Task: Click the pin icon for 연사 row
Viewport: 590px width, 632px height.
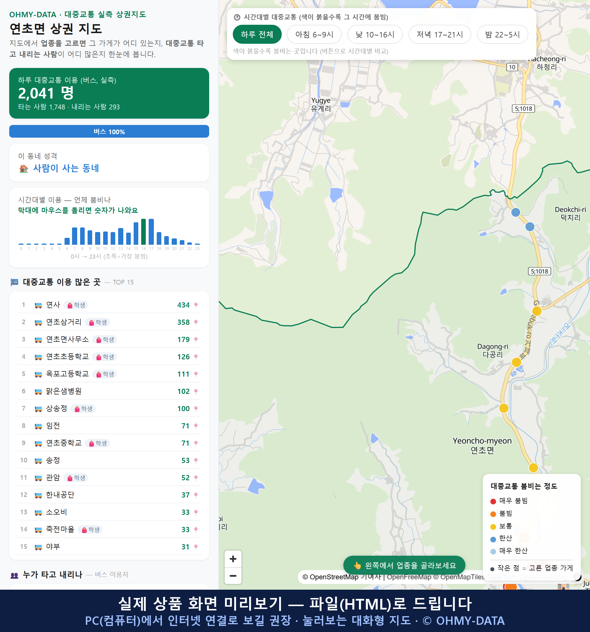Action: [196, 305]
